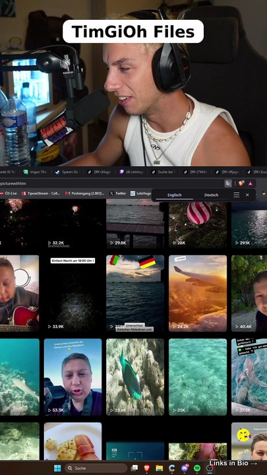Open the ÖS-Live bookmark
The height and width of the screenshot is (475, 267).
[9, 193]
